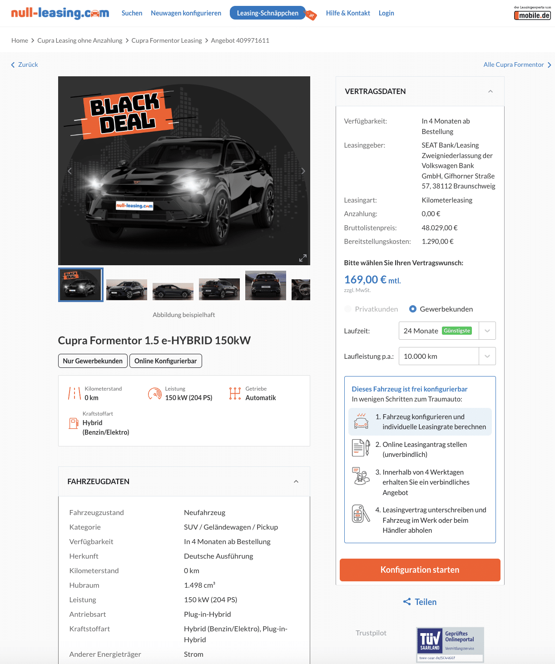Show previous car image with left arrow

pyautogui.click(x=69, y=171)
